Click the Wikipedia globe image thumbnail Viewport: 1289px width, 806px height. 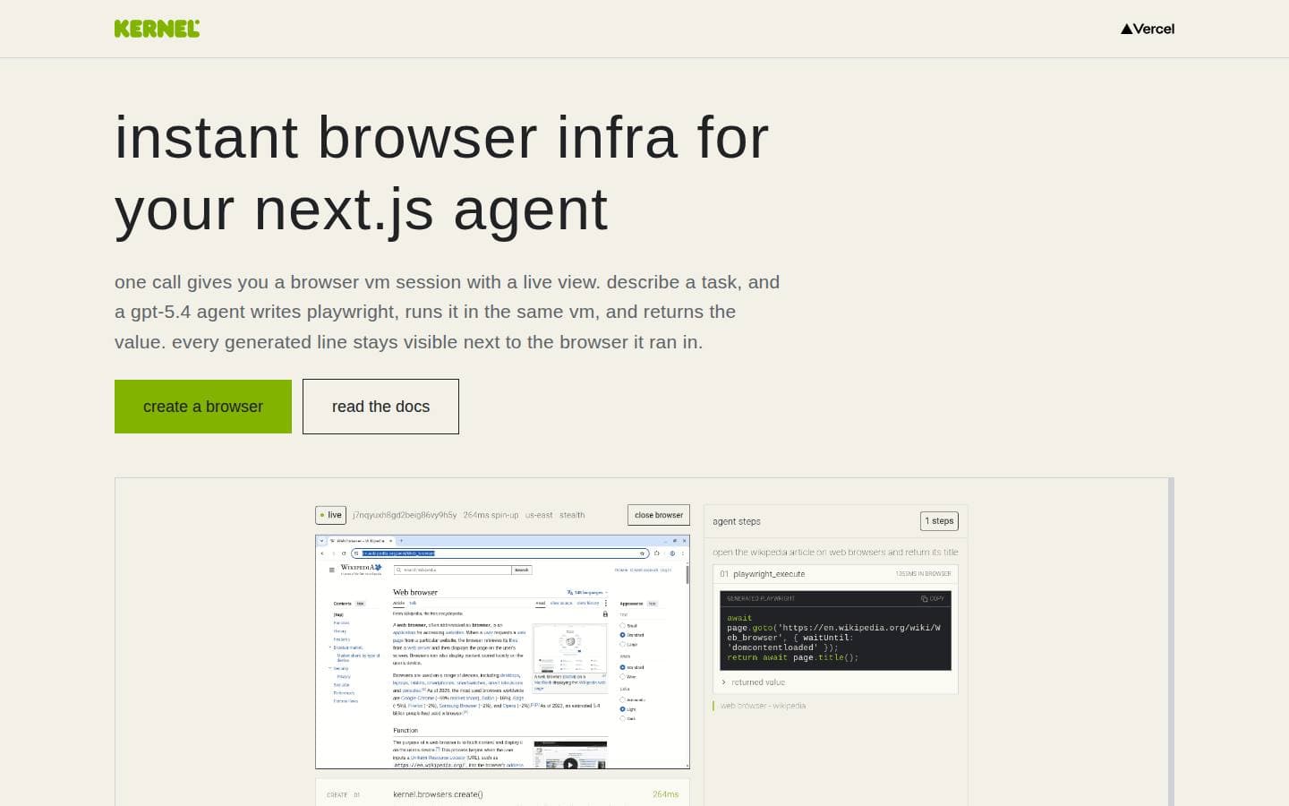click(570, 648)
